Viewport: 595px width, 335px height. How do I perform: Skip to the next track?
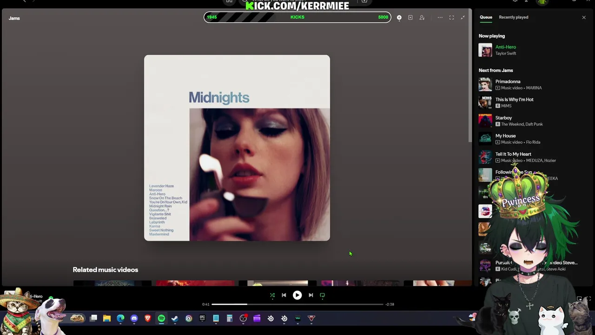[x=311, y=295]
